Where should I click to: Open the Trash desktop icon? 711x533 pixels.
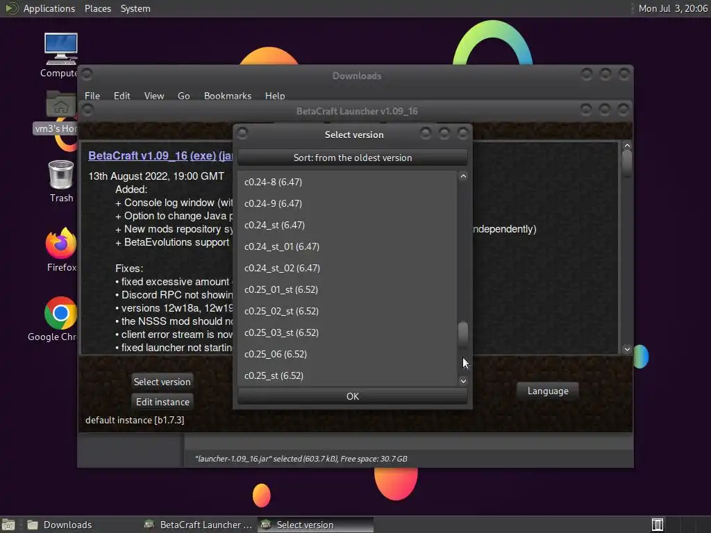[x=61, y=181]
